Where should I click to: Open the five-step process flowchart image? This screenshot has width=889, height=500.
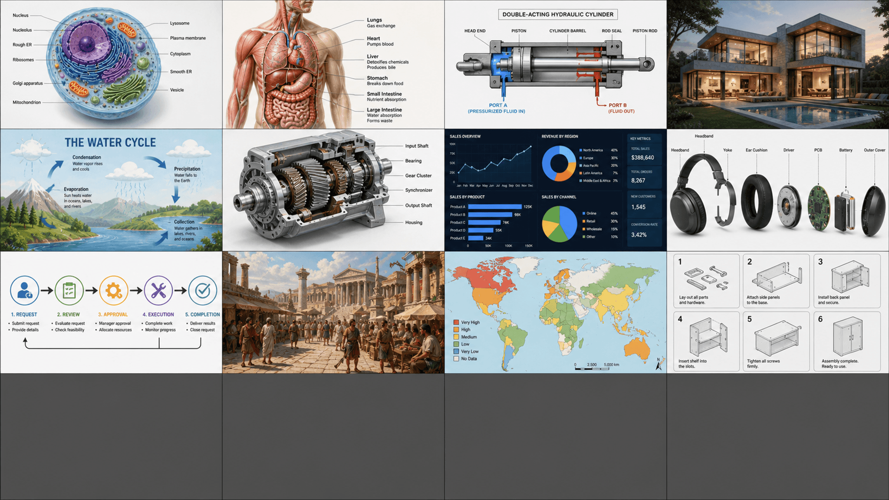(x=111, y=312)
